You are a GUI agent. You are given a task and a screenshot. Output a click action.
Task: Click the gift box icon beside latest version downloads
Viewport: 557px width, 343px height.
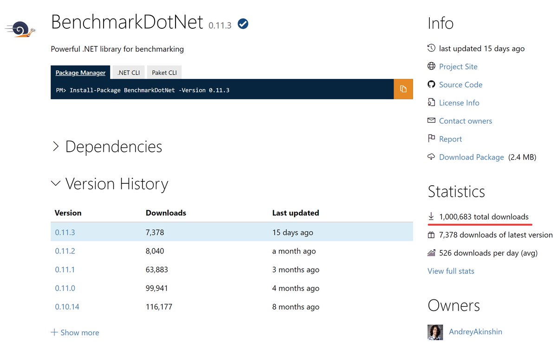point(431,235)
